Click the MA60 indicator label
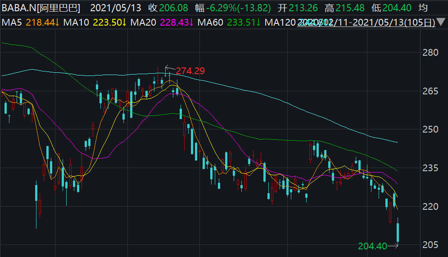448x257 pixels. point(210,22)
